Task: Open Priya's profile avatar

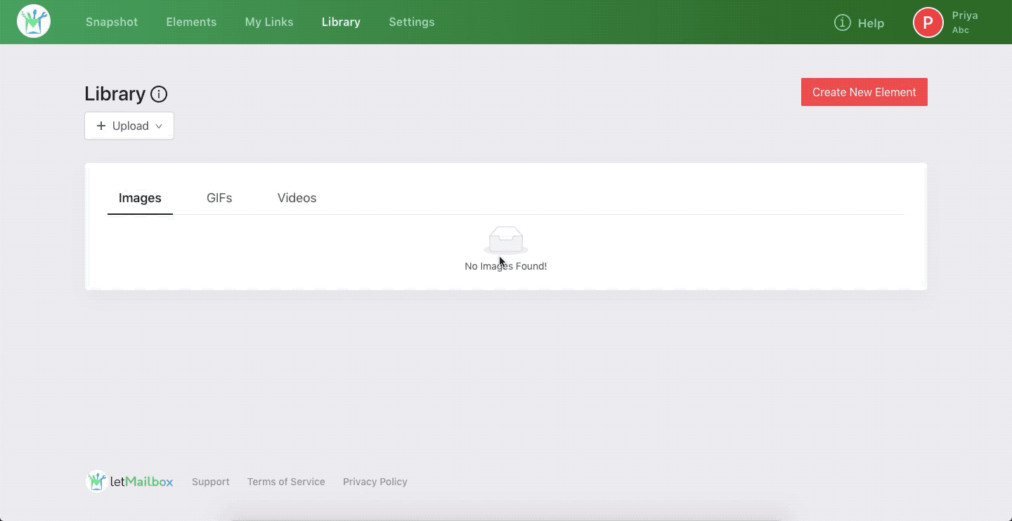Action: (928, 22)
